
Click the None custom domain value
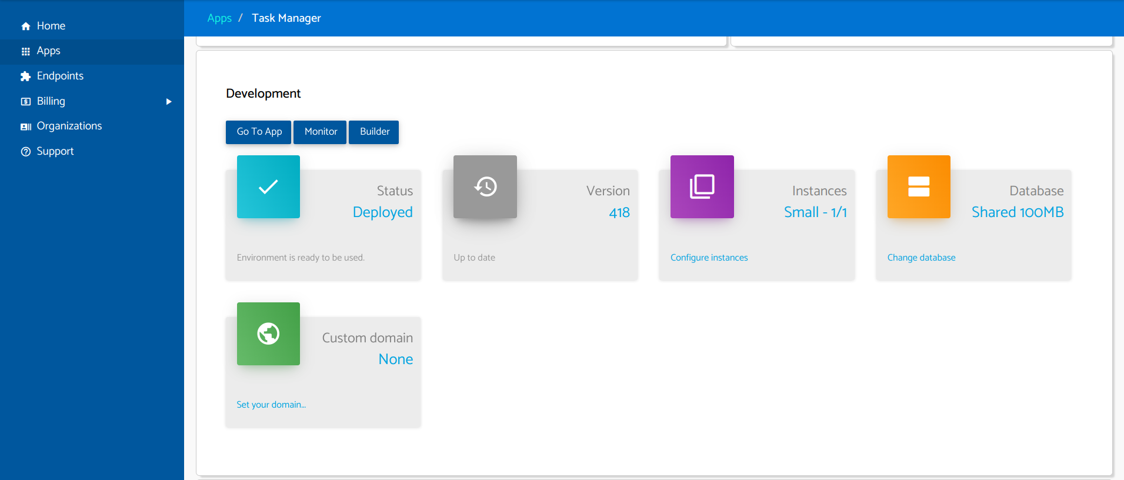[396, 359]
